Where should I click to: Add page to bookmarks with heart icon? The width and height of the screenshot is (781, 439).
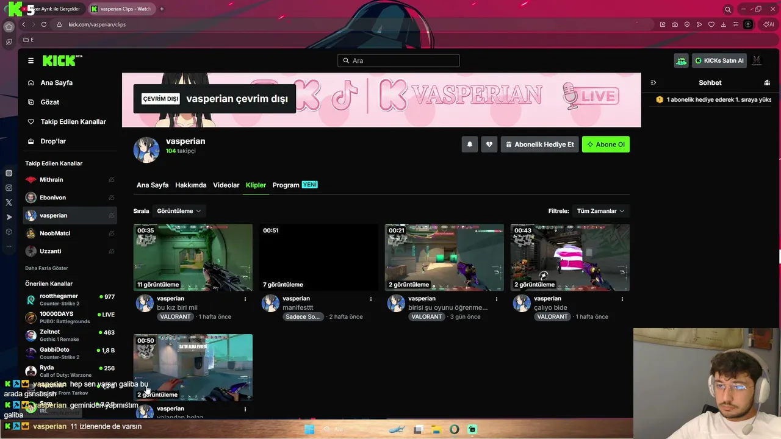click(711, 24)
